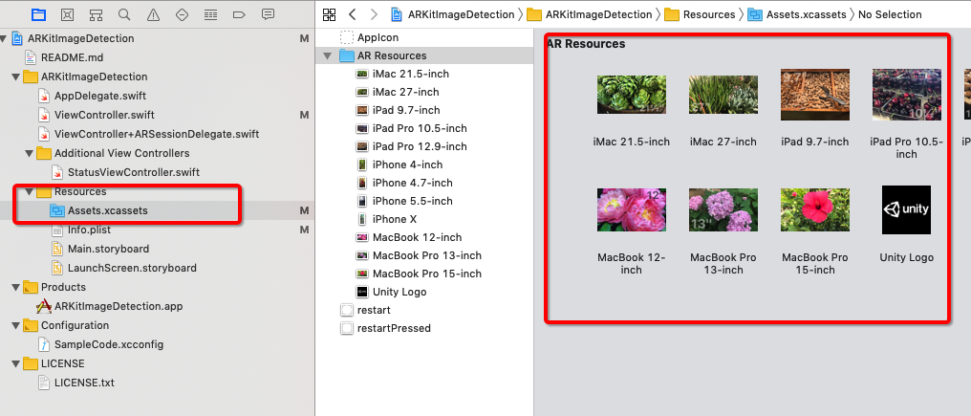Screen dimensions: 971x416
Task: Click the related items grid icon
Action: 330,14
